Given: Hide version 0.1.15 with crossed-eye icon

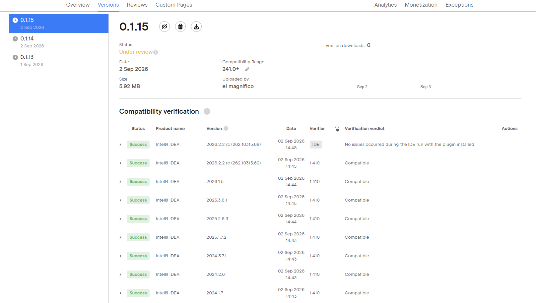Looking at the screenshot, I should coord(165,27).
